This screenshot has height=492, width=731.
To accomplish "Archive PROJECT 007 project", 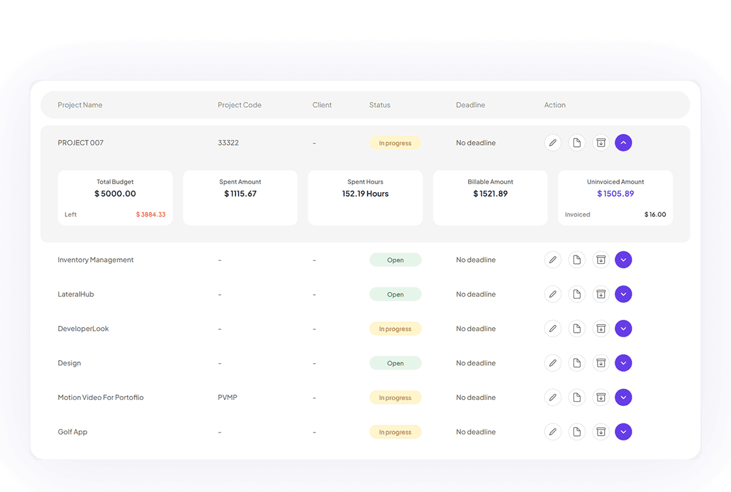I will pos(601,142).
